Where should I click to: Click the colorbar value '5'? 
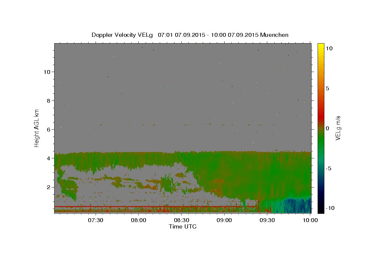point(327,88)
